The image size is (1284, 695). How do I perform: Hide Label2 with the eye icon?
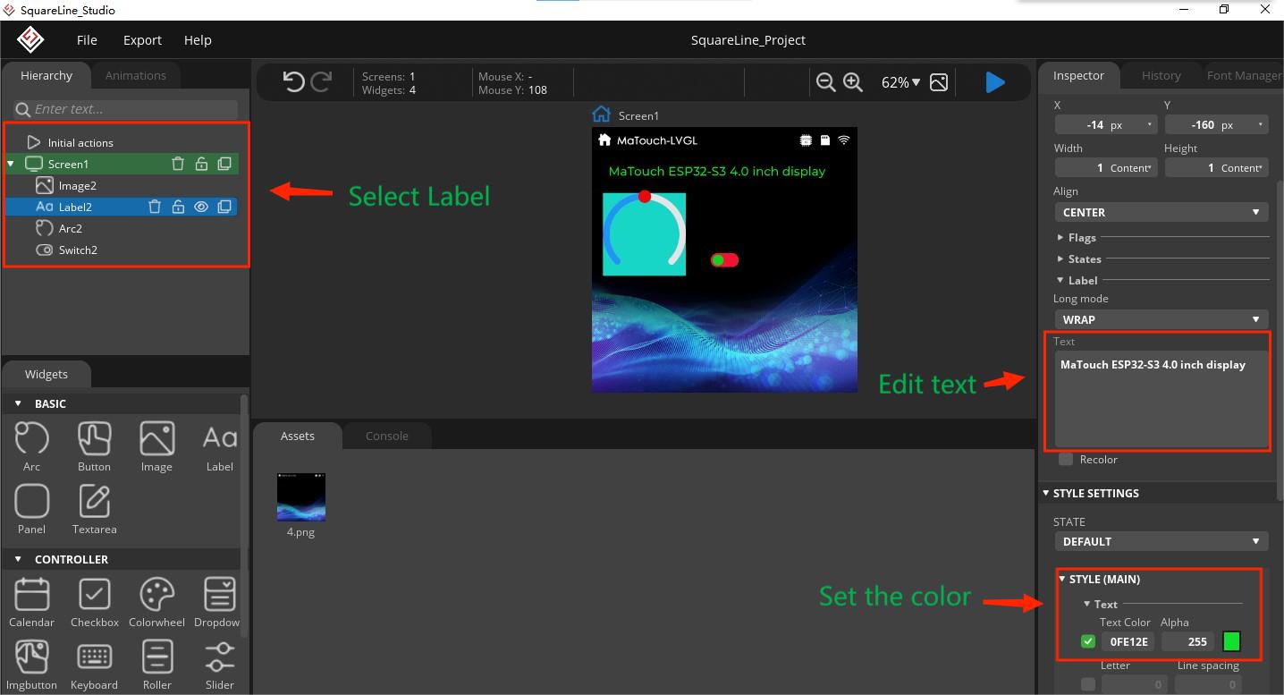click(x=201, y=207)
